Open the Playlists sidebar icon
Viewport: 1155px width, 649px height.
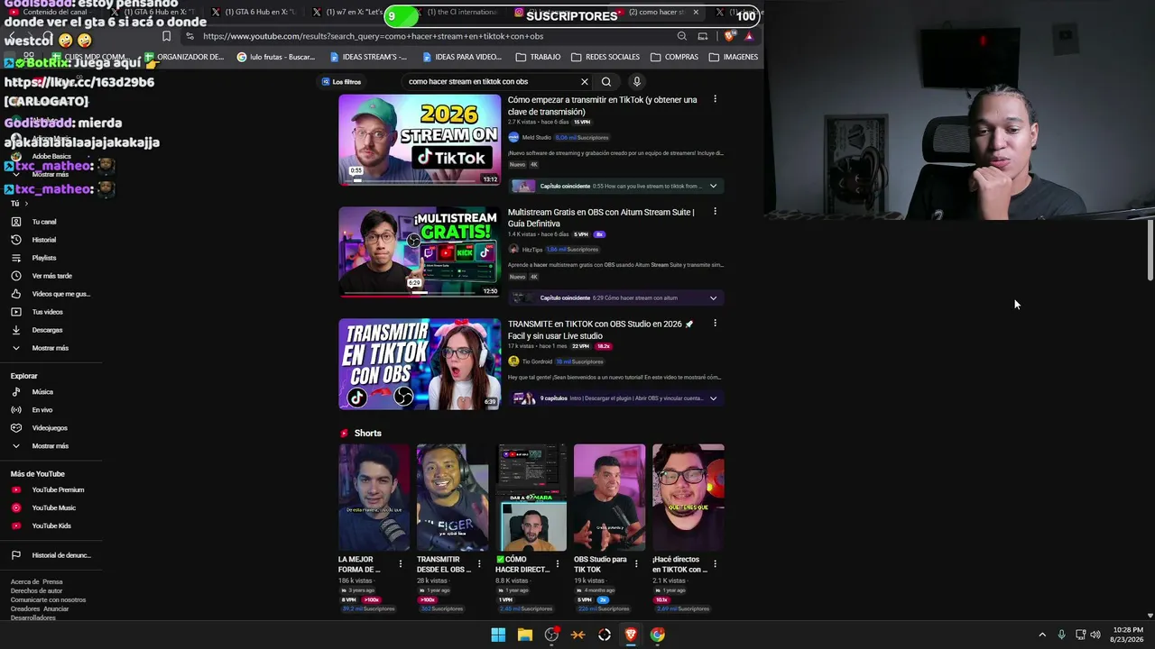(x=15, y=258)
